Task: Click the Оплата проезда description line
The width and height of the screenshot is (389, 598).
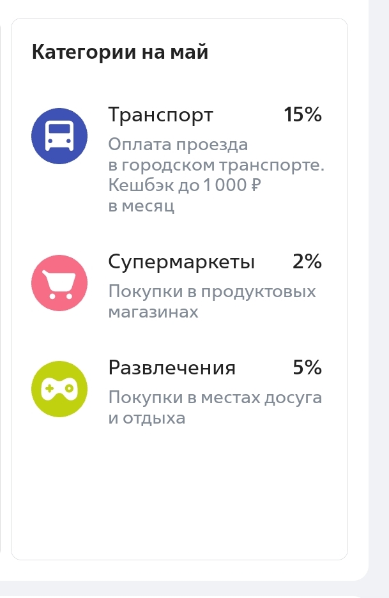Action: pyautogui.click(x=178, y=145)
